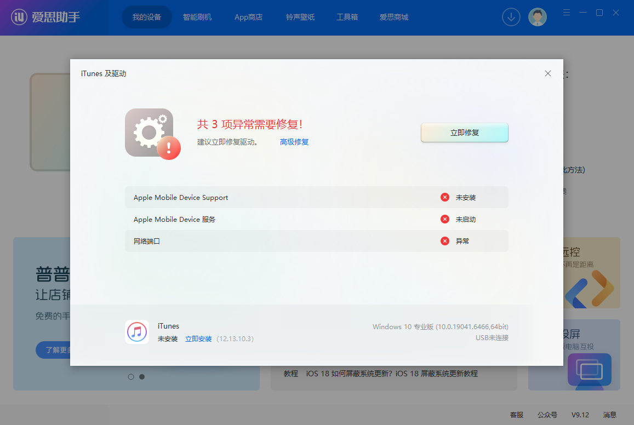The height and width of the screenshot is (425, 634).
Task: Click the 立即修复 button
Action: click(465, 133)
